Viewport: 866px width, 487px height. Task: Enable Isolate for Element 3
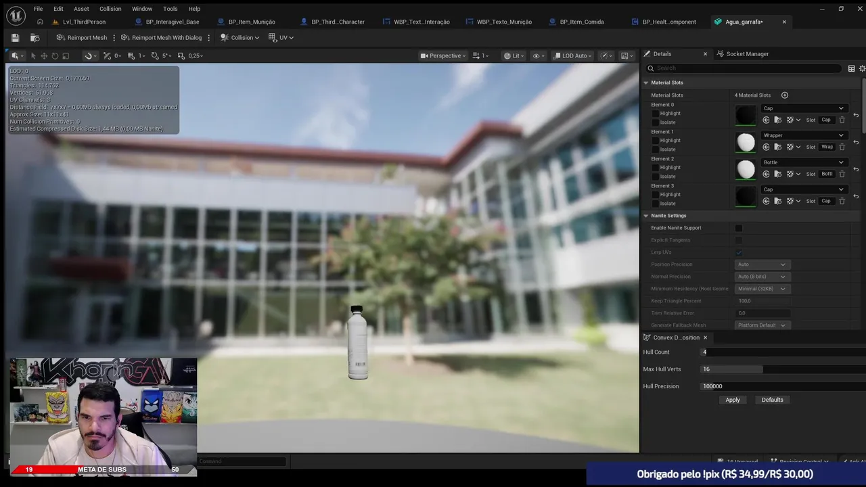655,204
